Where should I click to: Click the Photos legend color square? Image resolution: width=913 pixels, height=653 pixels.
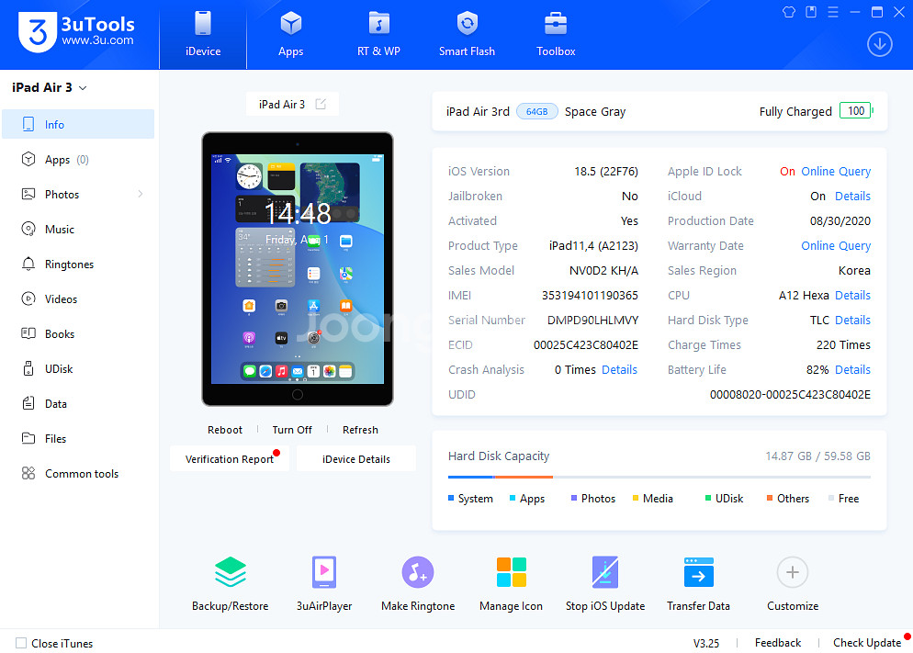574,498
